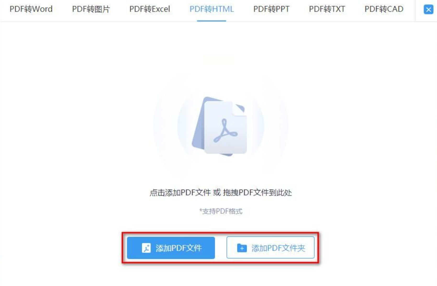The height and width of the screenshot is (286, 437).
Task: Click the Acrobat swirl symbol on the front page
Action: pyautogui.click(x=225, y=131)
